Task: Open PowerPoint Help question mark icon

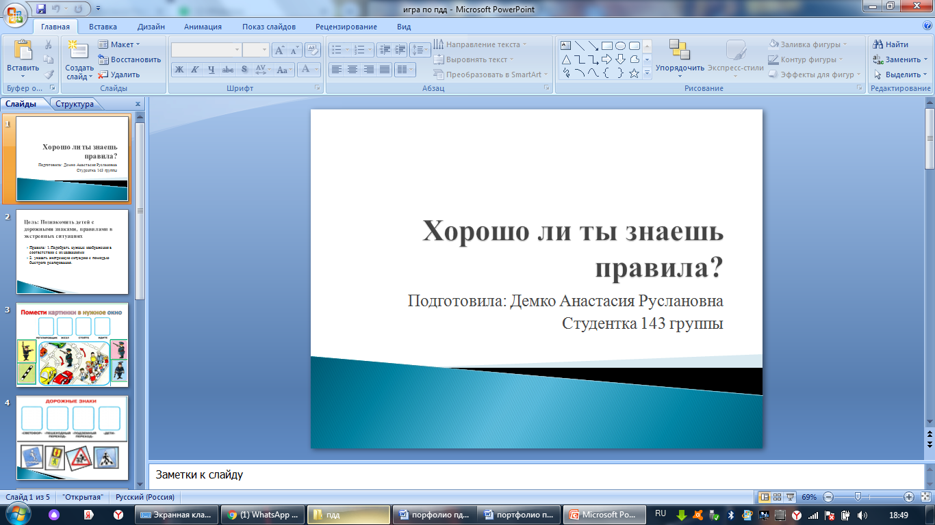Action: (927, 26)
